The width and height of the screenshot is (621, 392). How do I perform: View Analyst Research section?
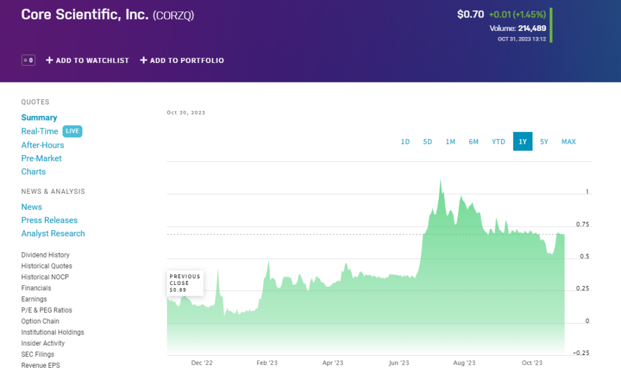pos(53,233)
